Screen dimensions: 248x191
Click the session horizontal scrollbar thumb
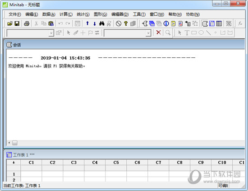coord(15,143)
